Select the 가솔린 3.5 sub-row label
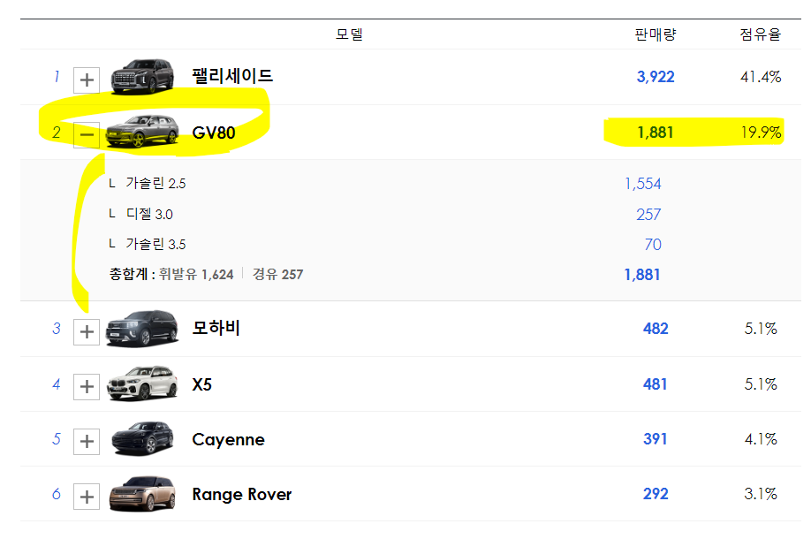Image resolution: width=811 pixels, height=539 pixels. click(x=155, y=244)
